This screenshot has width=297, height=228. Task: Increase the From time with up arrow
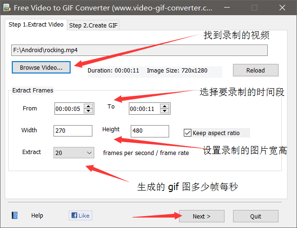coord(89,106)
